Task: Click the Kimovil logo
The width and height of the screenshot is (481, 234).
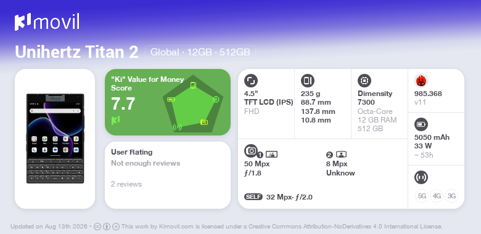Action: coord(47,22)
